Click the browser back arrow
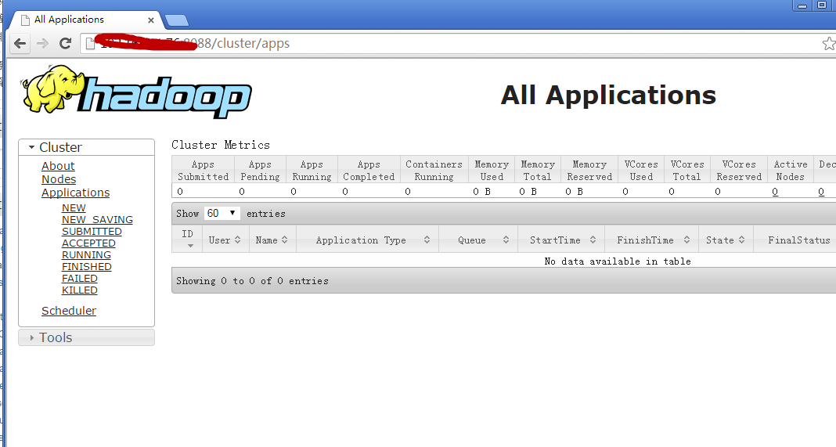The height and width of the screenshot is (447, 836). click(x=20, y=44)
